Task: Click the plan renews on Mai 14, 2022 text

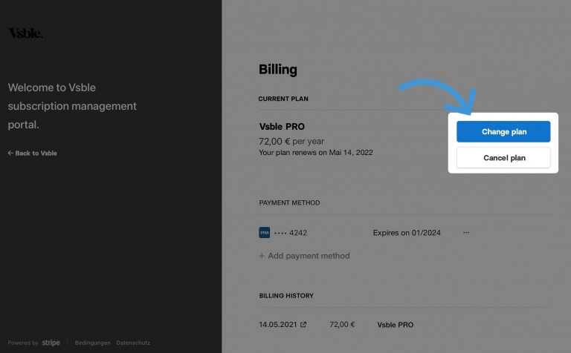Action: [316, 153]
